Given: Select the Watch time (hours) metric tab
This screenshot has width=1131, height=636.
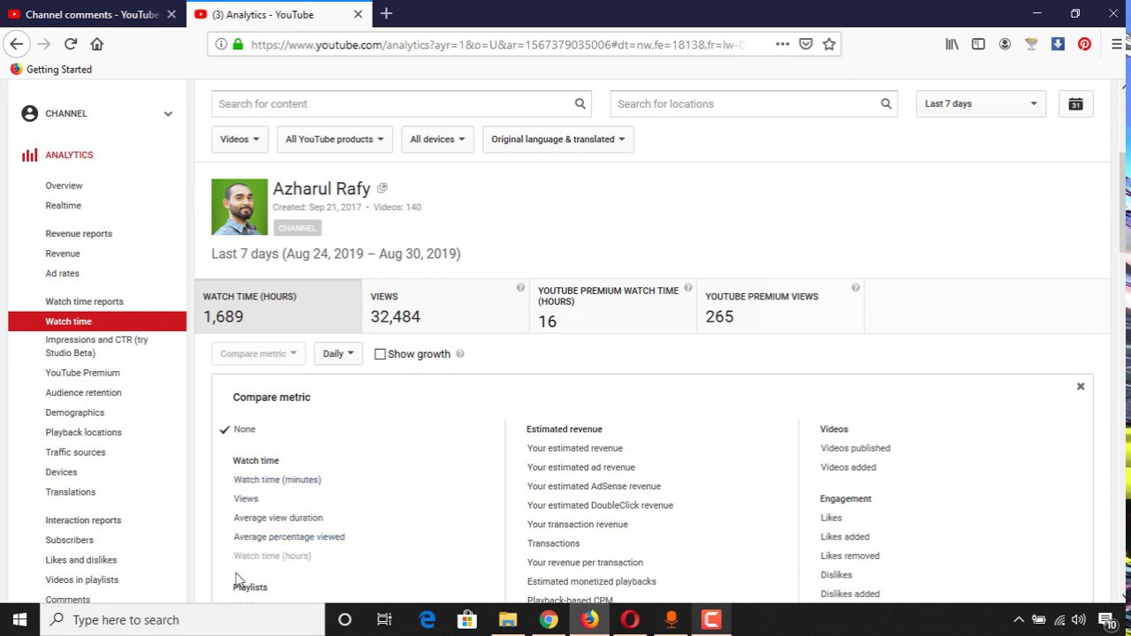Looking at the screenshot, I should [x=278, y=306].
